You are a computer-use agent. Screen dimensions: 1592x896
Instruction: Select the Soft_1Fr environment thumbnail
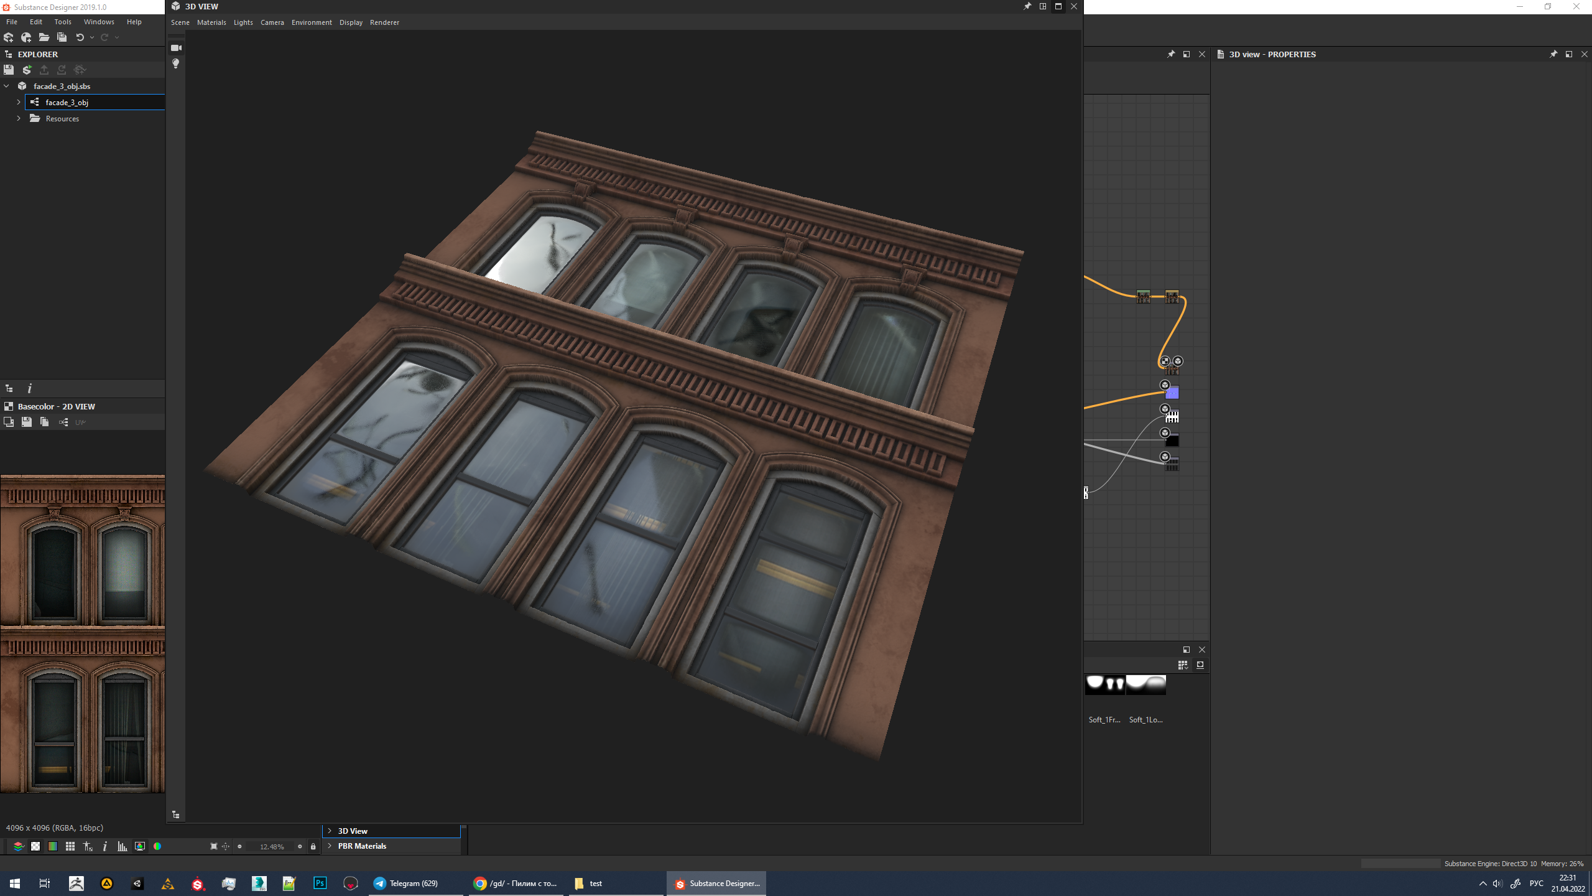click(1104, 684)
